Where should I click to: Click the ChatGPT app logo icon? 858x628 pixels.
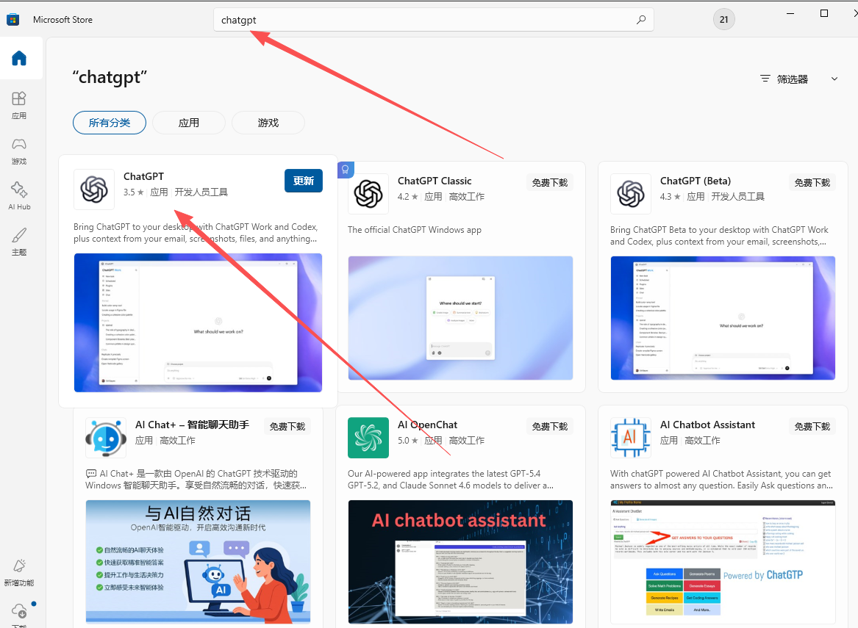[x=94, y=190]
